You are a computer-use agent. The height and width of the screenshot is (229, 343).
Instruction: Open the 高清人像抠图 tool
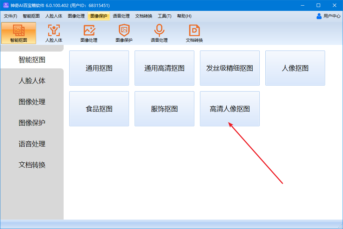(230, 109)
